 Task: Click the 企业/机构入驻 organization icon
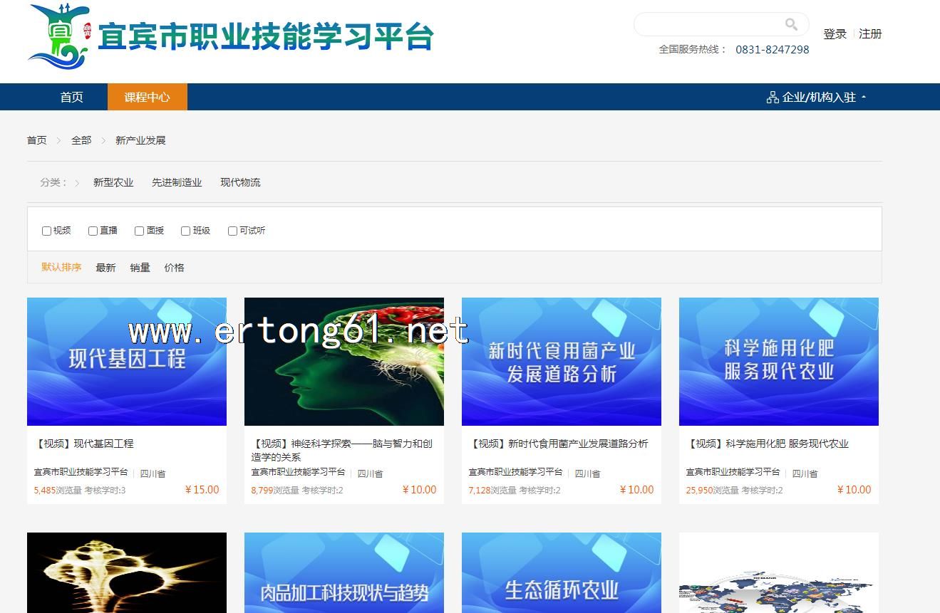773,98
